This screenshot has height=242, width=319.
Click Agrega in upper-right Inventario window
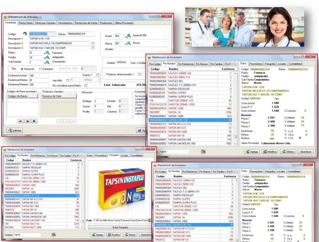[x=252, y=152]
